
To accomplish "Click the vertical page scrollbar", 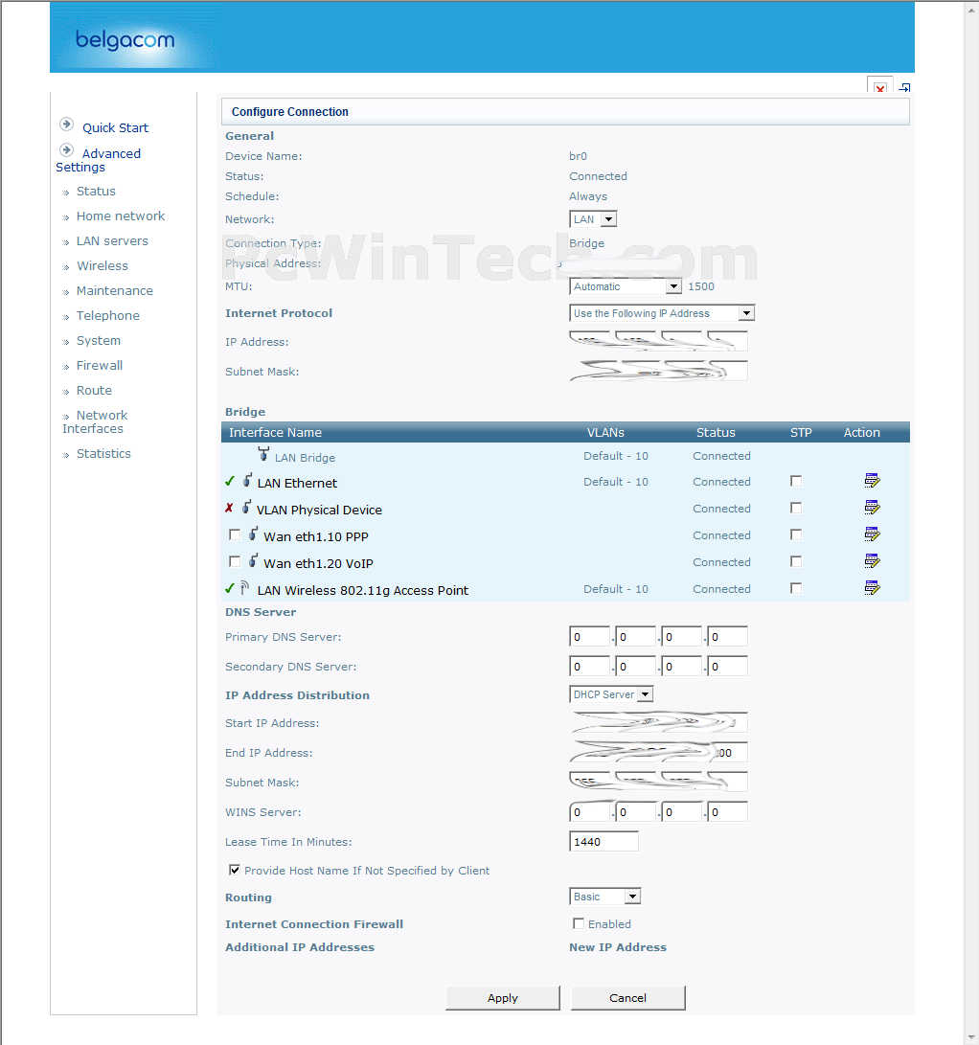I will click(971, 523).
